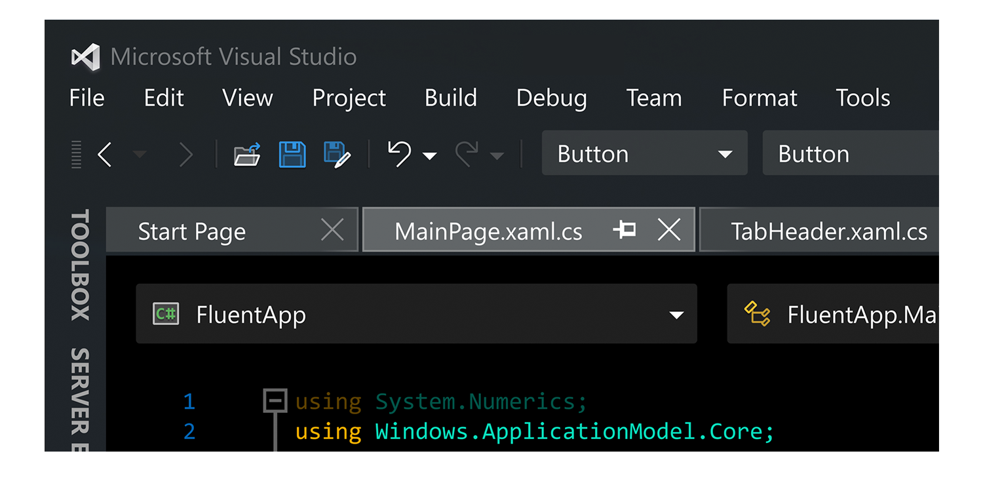Open the FluentApp.MainPage class dropdown
983x485 pixels.
tap(833, 314)
